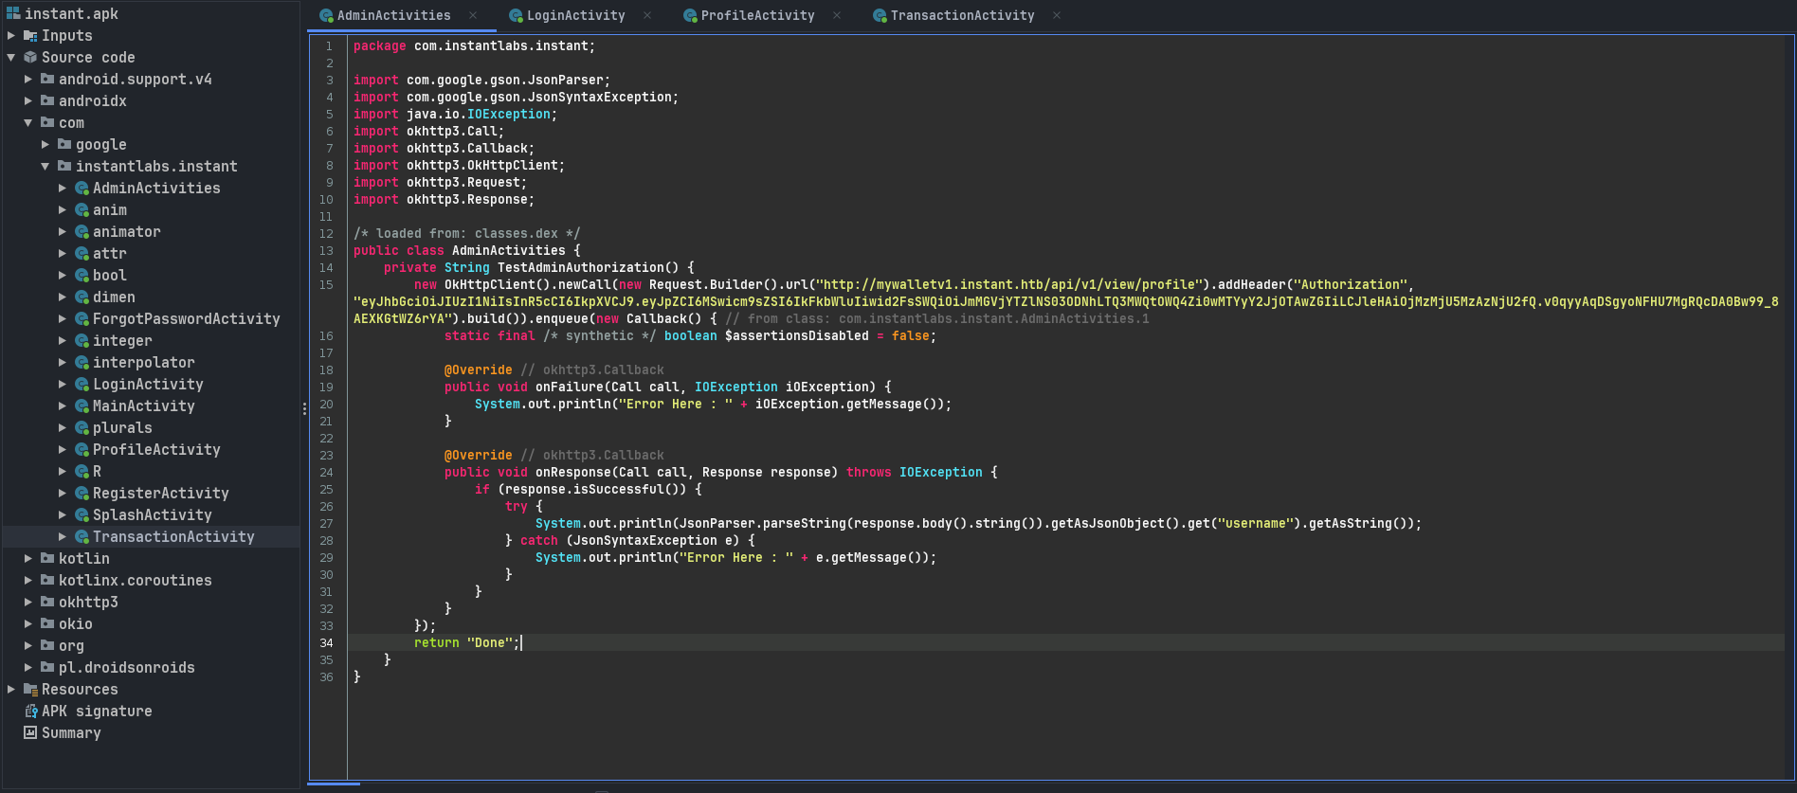Click line number 15 in gutter
Image resolution: width=1797 pixels, height=793 pixels.
[326, 285]
